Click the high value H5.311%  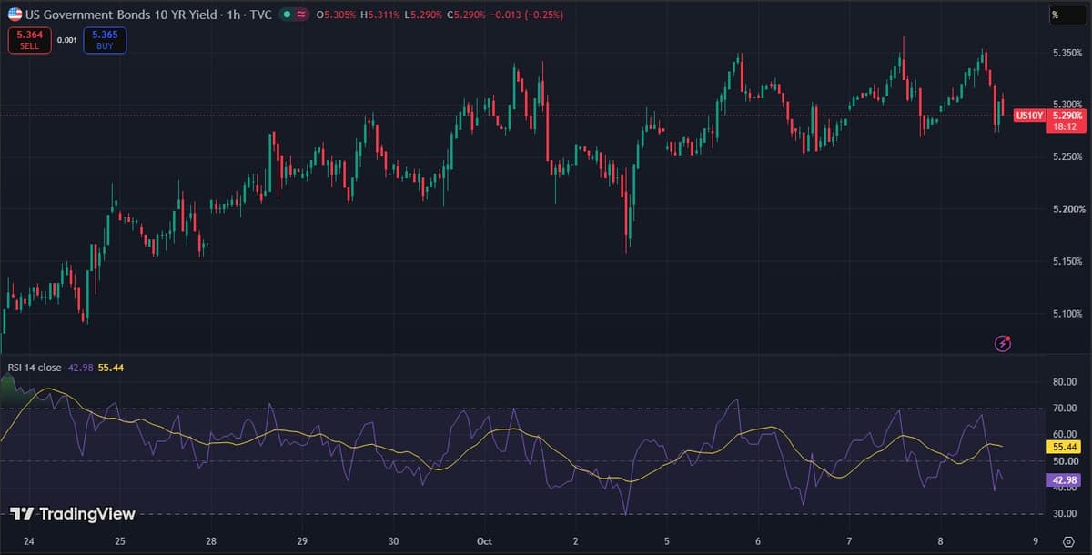point(381,15)
